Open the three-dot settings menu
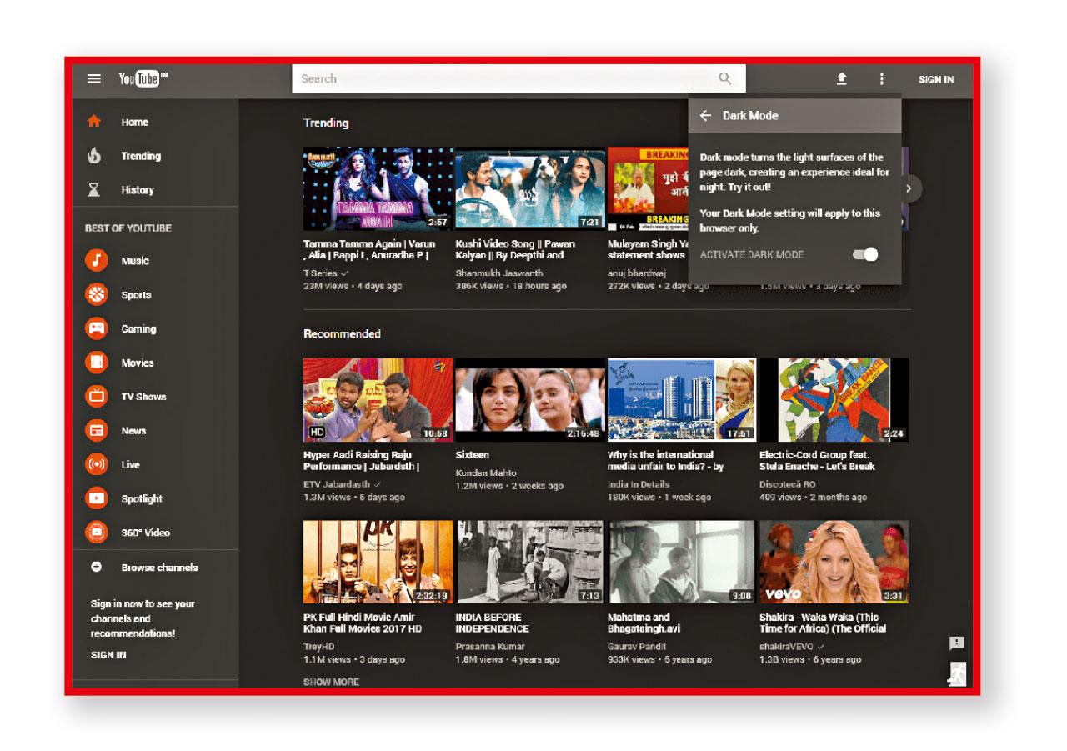This screenshot has height=751, width=1067. (x=881, y=78)
